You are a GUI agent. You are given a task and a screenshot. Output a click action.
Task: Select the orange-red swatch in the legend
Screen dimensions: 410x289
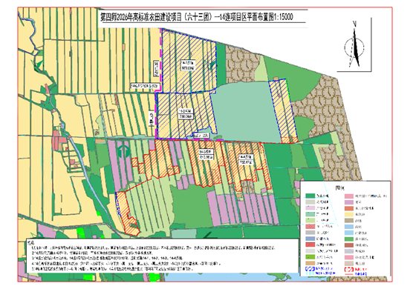pos(349,208)
